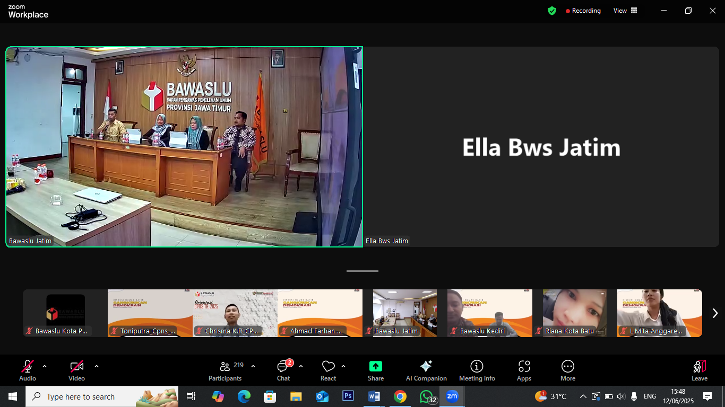Select the Riana Kota Batu participant thumbnail
This screenshot has width=725, height=407.
(575, 313)
